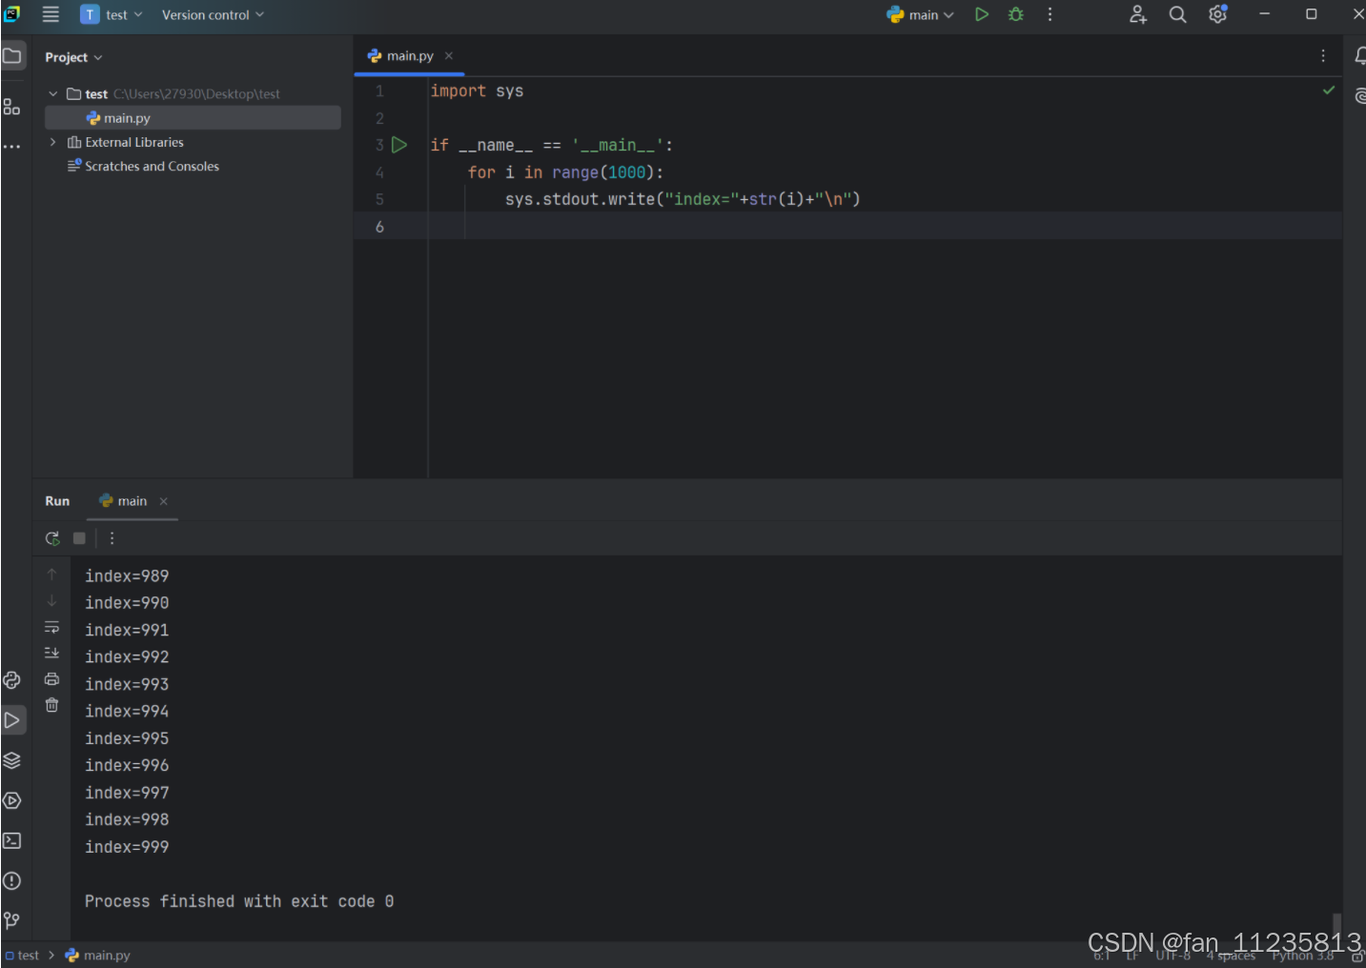Screen dimensions: 1366x968
Task: Rerun the main configuration
Action: pos(52,537)
